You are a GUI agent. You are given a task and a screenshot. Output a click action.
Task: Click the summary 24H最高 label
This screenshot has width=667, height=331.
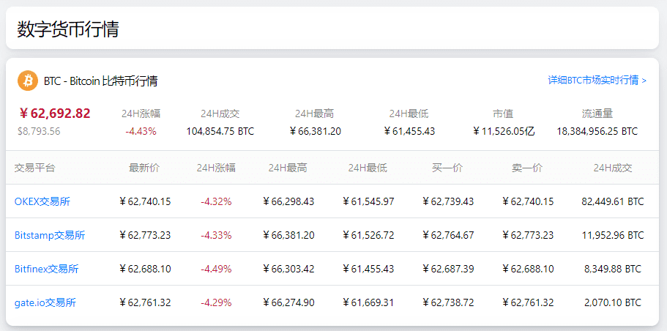tap(314, 114)
